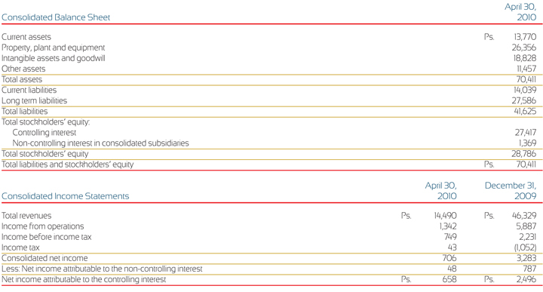
Task: Click the Total liabilities figure 41,625
Action: click(x=525, y=111)
